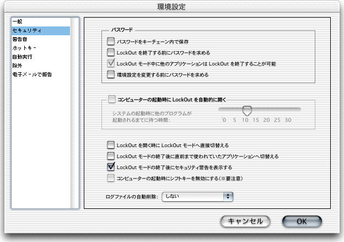Screen dimensions: 344x242
Task: Check 環境設定を変更する前にパスワードを求める
Action: pos(111,74)
